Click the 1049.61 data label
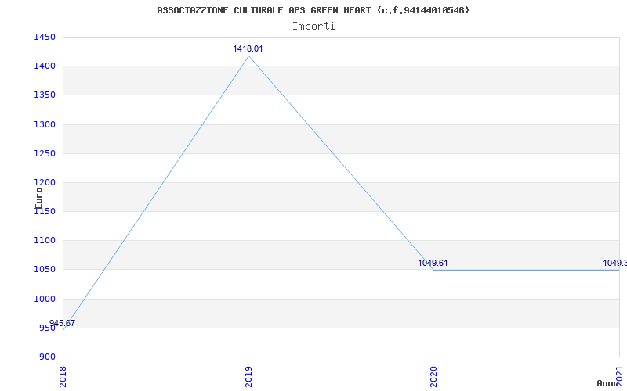The image size is (627, 391). pos(433,263)
